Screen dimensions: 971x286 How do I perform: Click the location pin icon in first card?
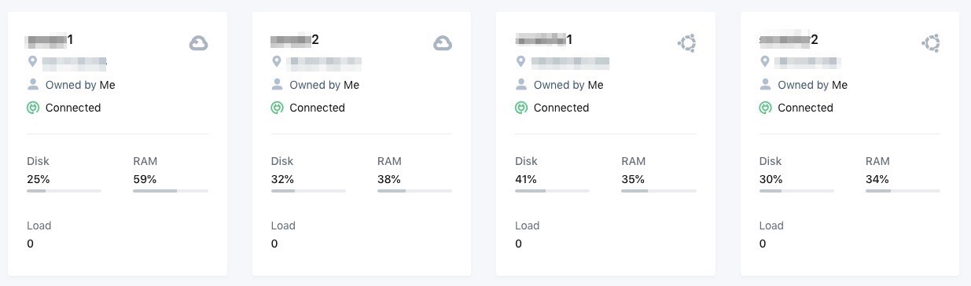click(x=32, y=61)
